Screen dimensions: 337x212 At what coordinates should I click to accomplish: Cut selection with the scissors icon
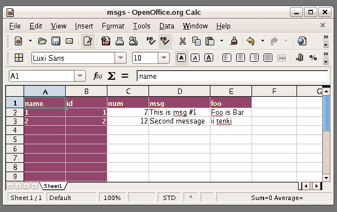pos(182,41)
